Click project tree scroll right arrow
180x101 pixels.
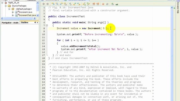(35, 18)
